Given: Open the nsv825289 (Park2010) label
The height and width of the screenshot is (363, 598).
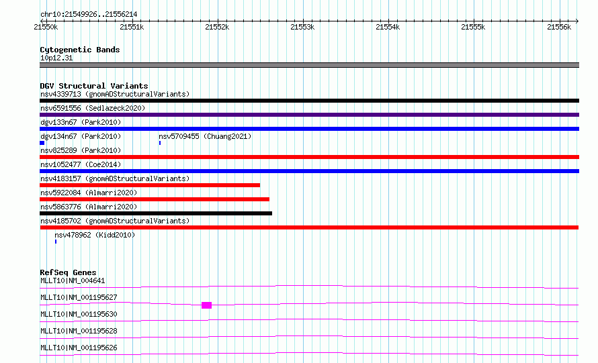Looking at the screenshot, I should pos(81,150).
